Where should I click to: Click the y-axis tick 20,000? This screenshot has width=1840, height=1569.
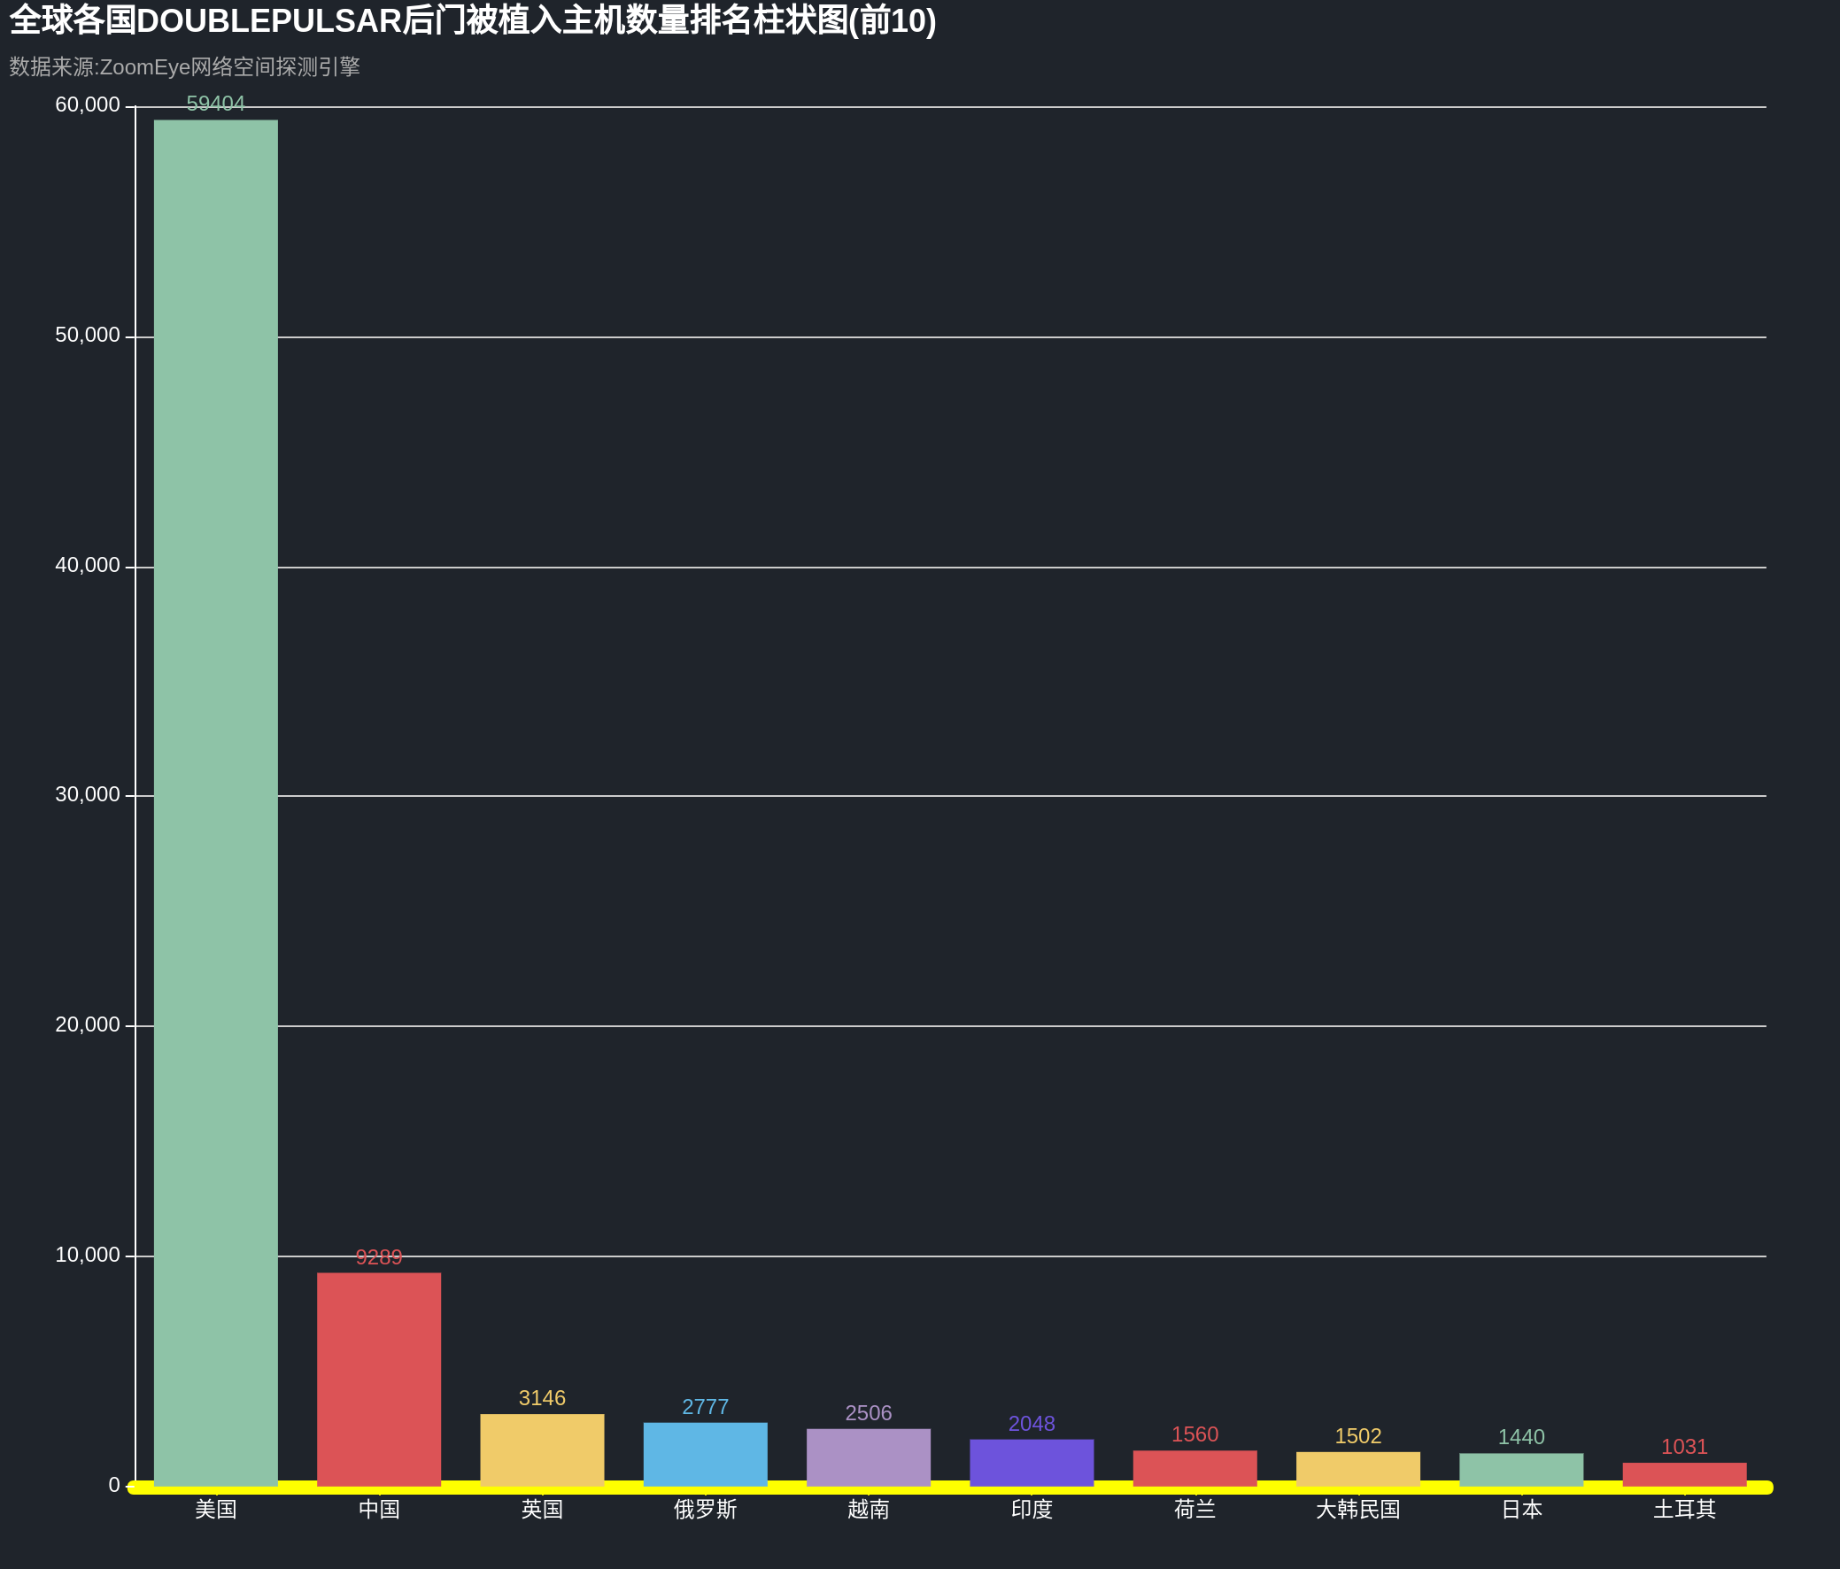click(87, 1024)
